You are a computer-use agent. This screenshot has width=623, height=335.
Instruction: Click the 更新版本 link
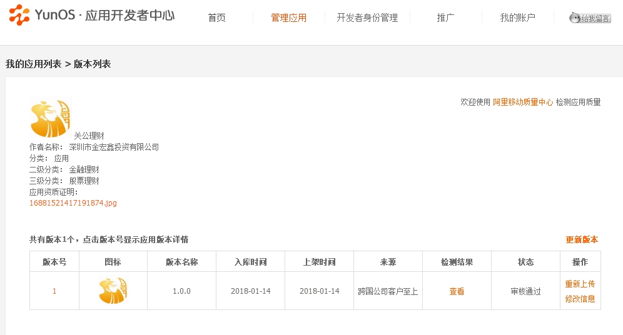[582, 239]
